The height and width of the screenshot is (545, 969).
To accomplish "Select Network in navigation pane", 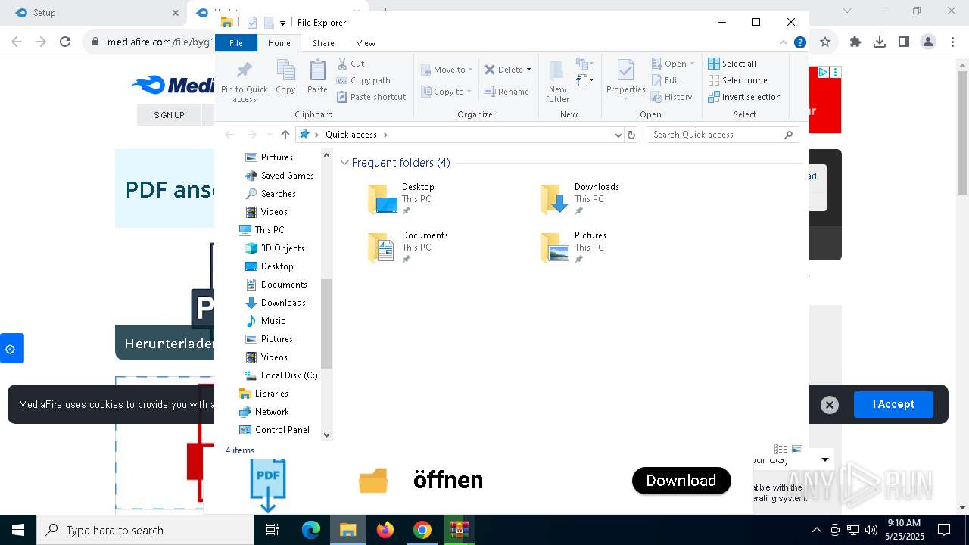I will click(263, 412).
